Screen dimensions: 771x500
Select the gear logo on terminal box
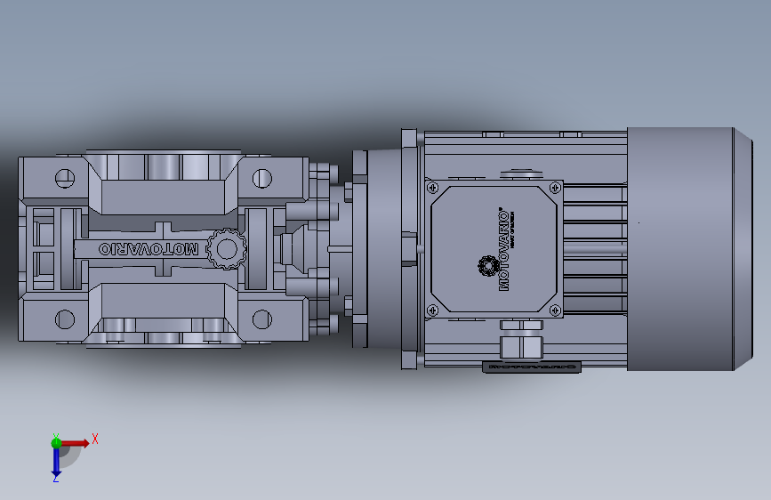tap(489, 266)
